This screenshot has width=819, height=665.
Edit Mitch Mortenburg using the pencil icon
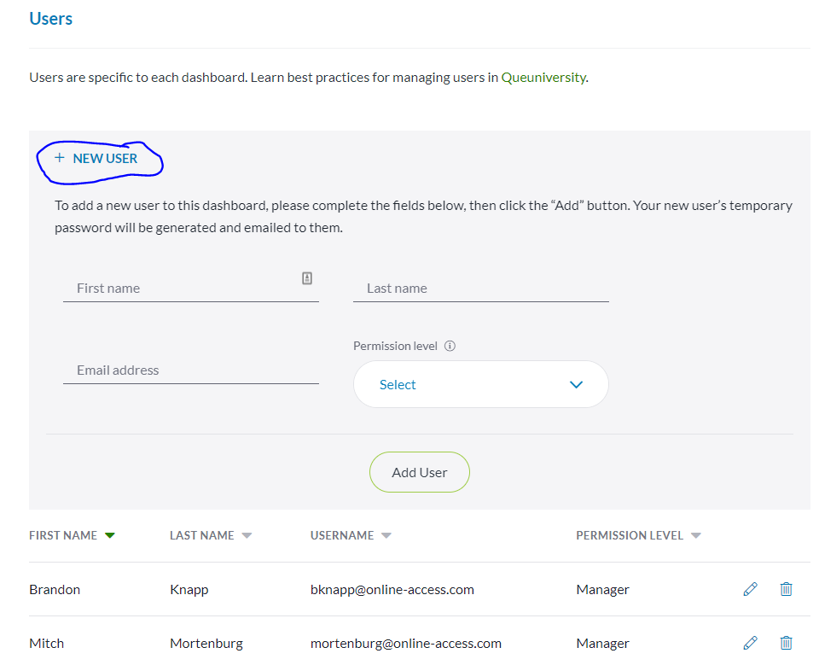(x=750, y=643)
